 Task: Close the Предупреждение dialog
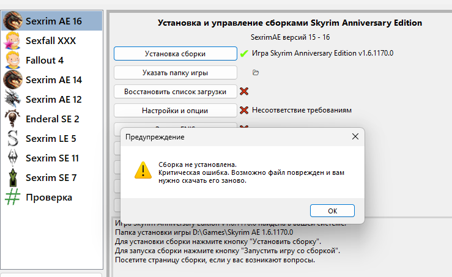click(355, 138)
